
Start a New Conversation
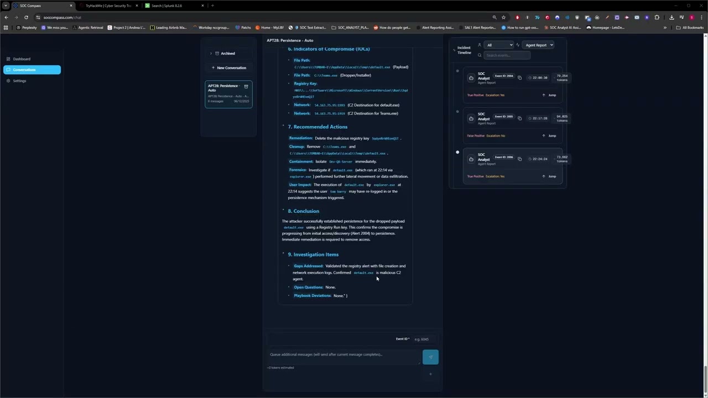228,67
